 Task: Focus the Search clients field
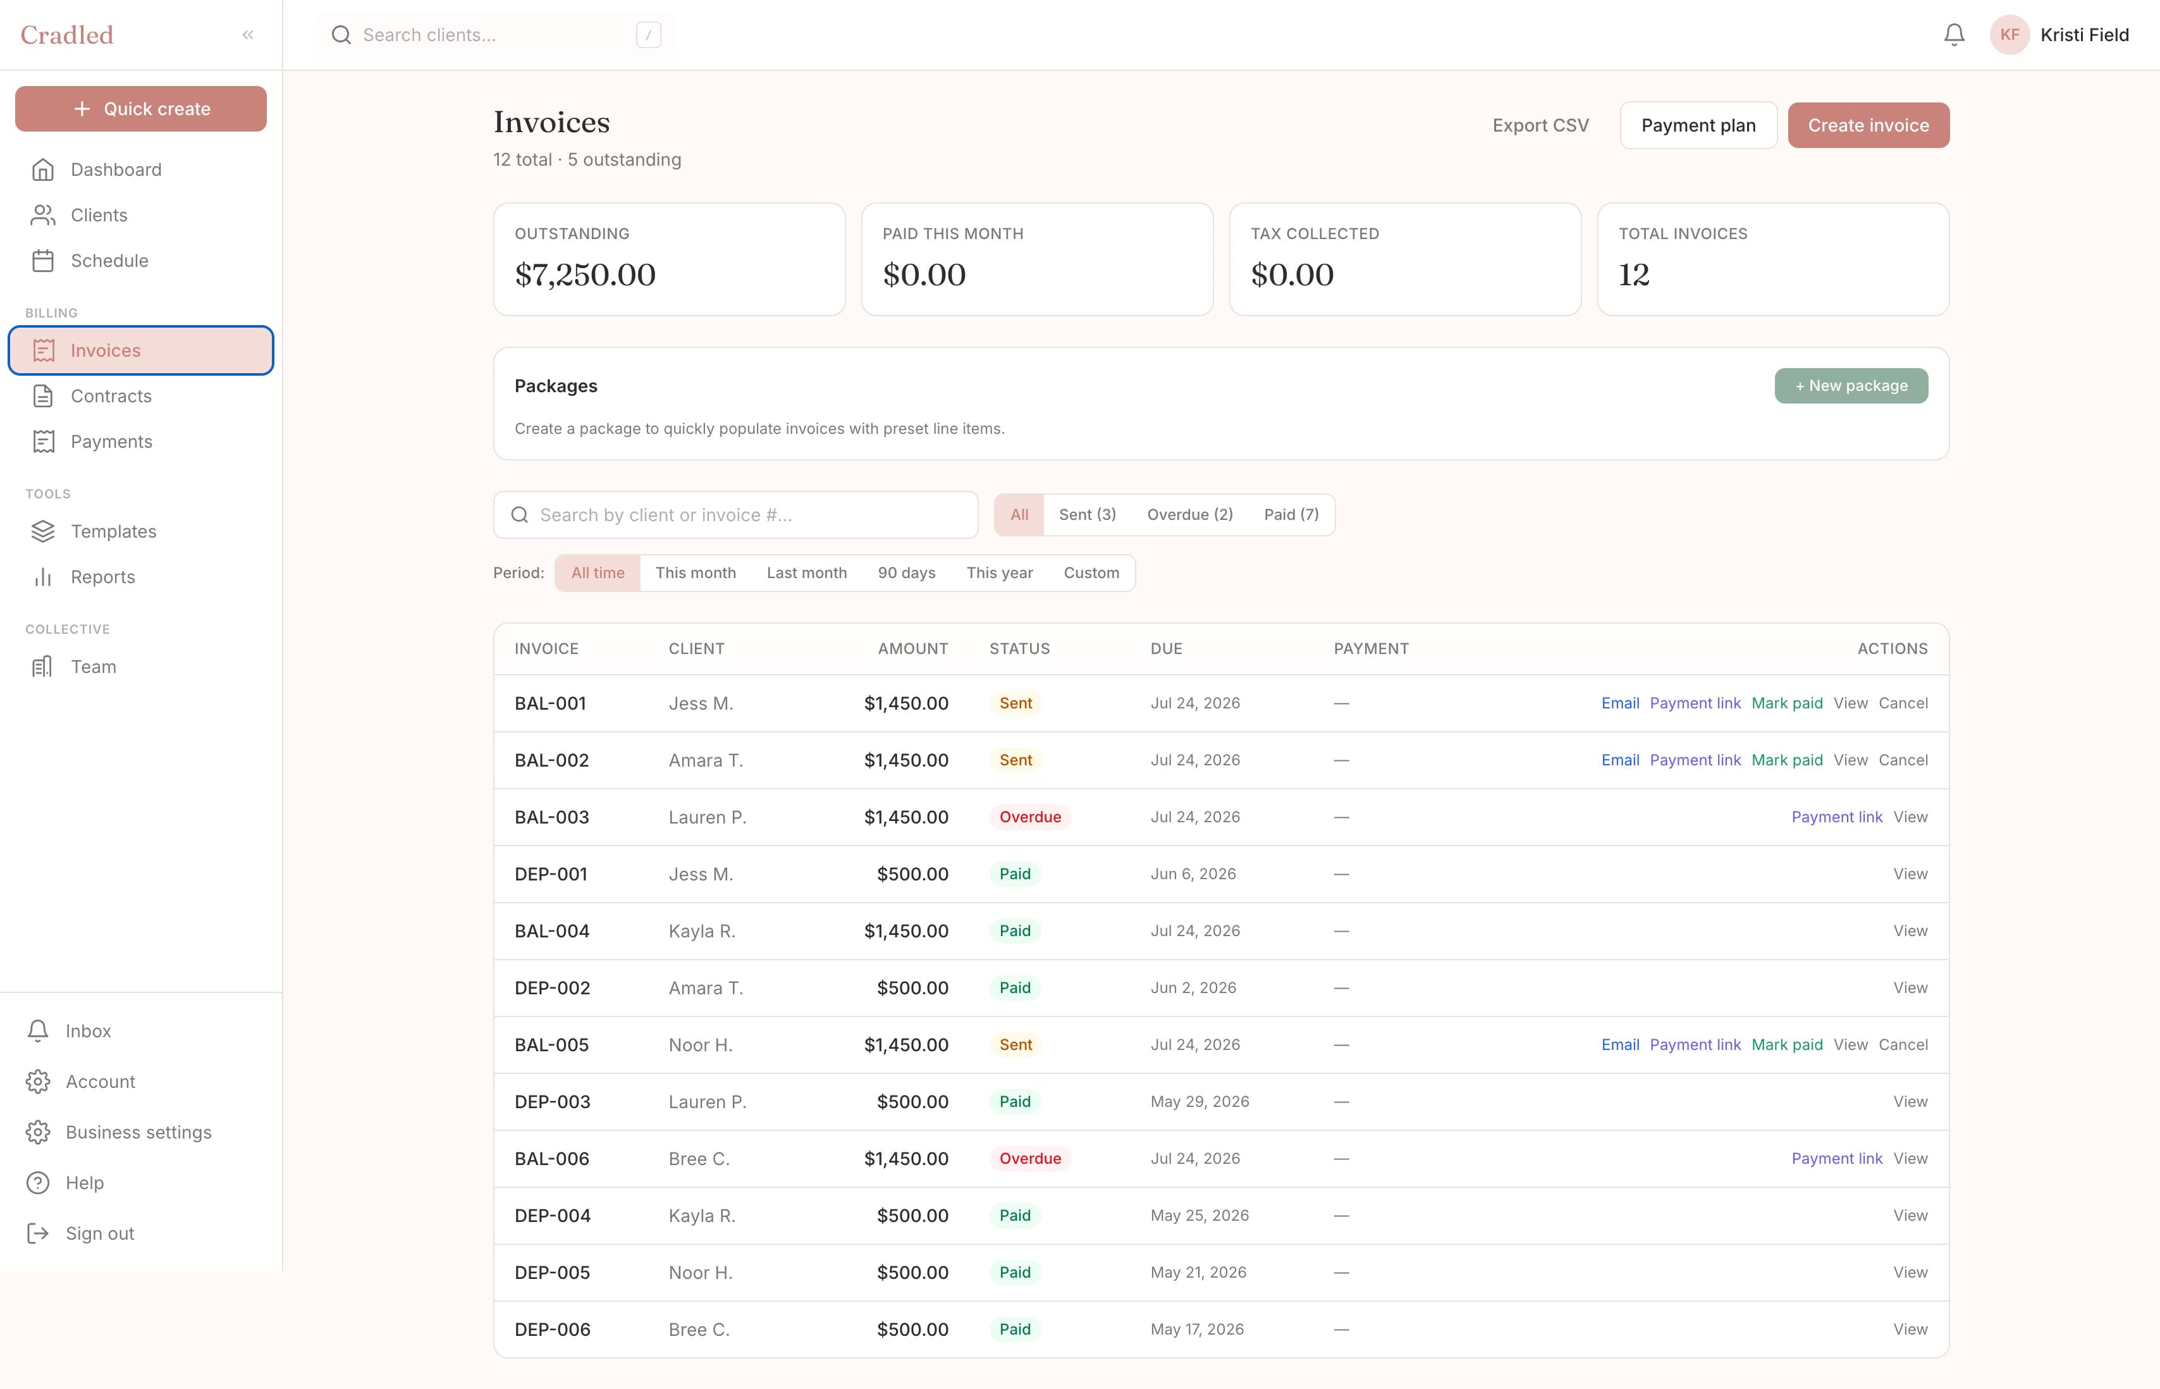tap(496, 35)
